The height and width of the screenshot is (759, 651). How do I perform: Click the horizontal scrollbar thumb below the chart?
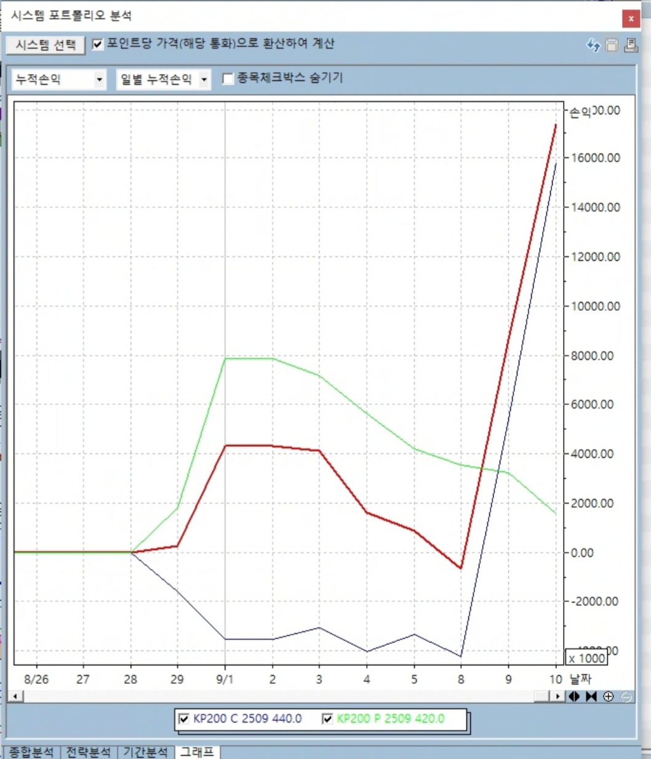point(541,696)
